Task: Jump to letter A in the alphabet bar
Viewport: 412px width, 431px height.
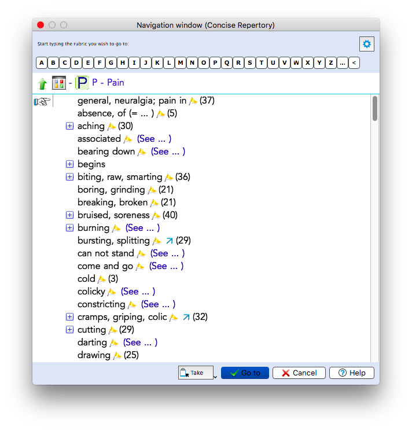Action: 42,63
